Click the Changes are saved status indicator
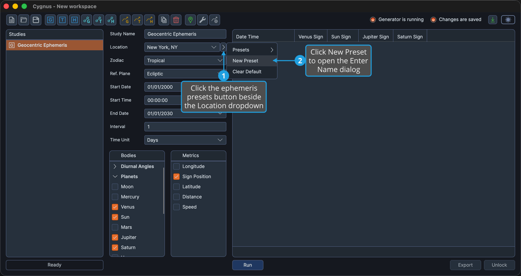The height and width of the screenshot is (276, 521). click(x=456, y=19)
